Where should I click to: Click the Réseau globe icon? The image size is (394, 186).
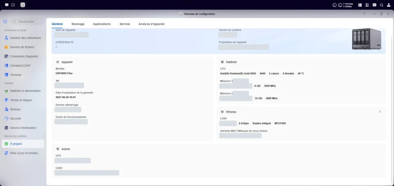pos(222,112)
